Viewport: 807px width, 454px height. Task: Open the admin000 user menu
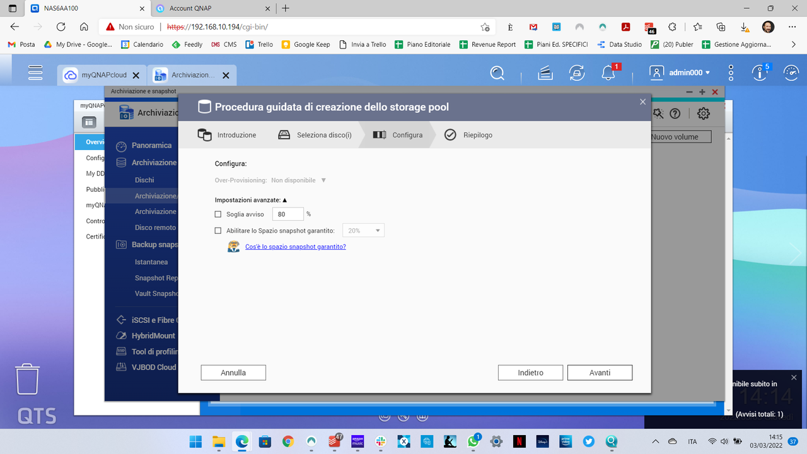pyautogui.click(x=680, y=73)
